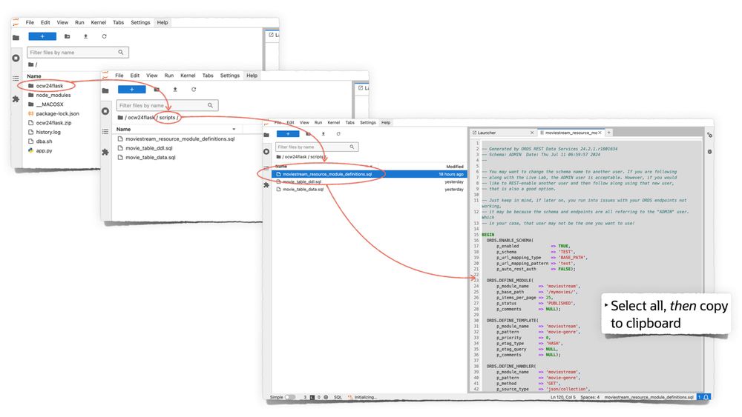
Task: Open the Table of Contents sidebar icon in the middle window
Action: (x=105, y=132)
